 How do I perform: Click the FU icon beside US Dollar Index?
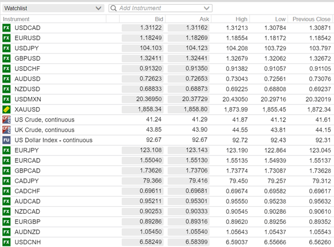click(x=6, y=140)
